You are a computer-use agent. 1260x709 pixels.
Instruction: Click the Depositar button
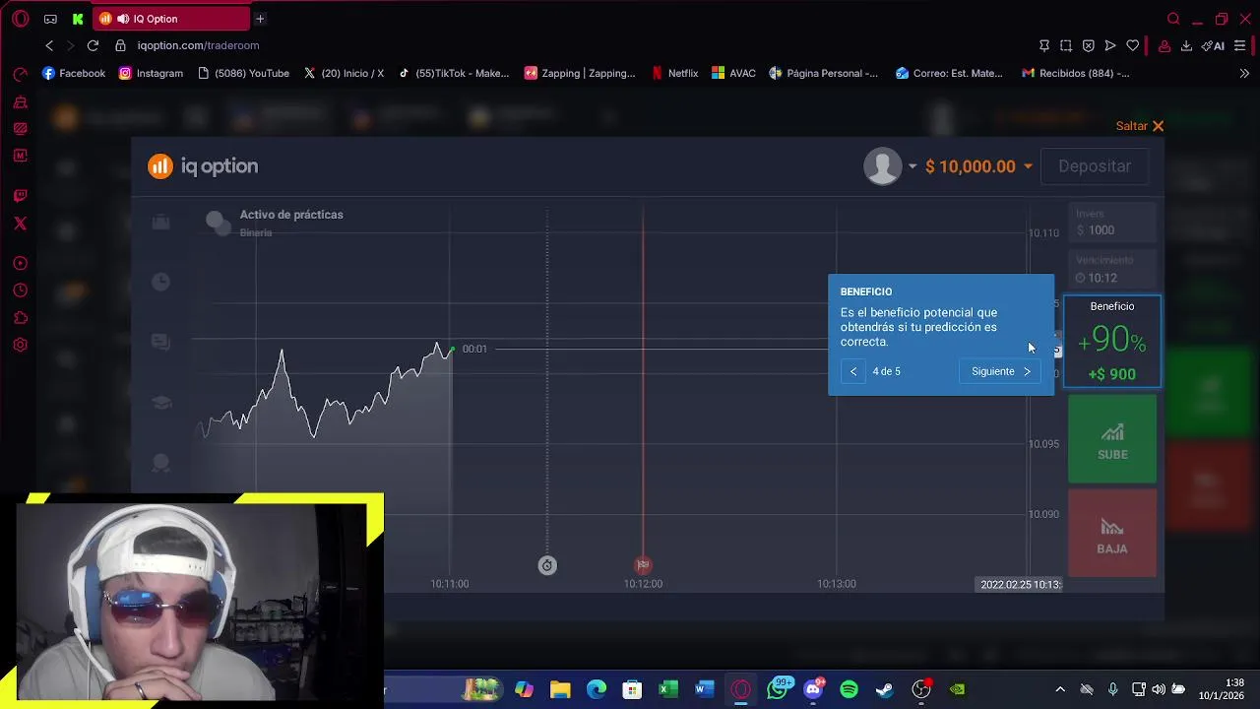[x=1095, y=166]
